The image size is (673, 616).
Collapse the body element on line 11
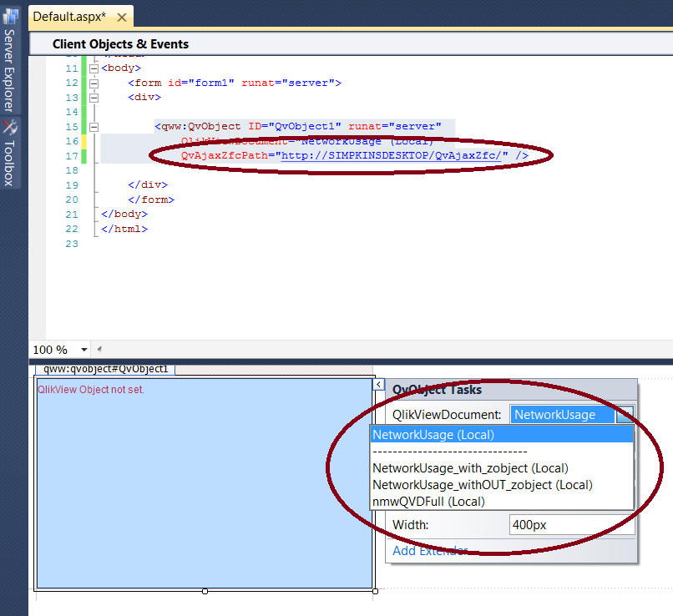tap(94, 68)
